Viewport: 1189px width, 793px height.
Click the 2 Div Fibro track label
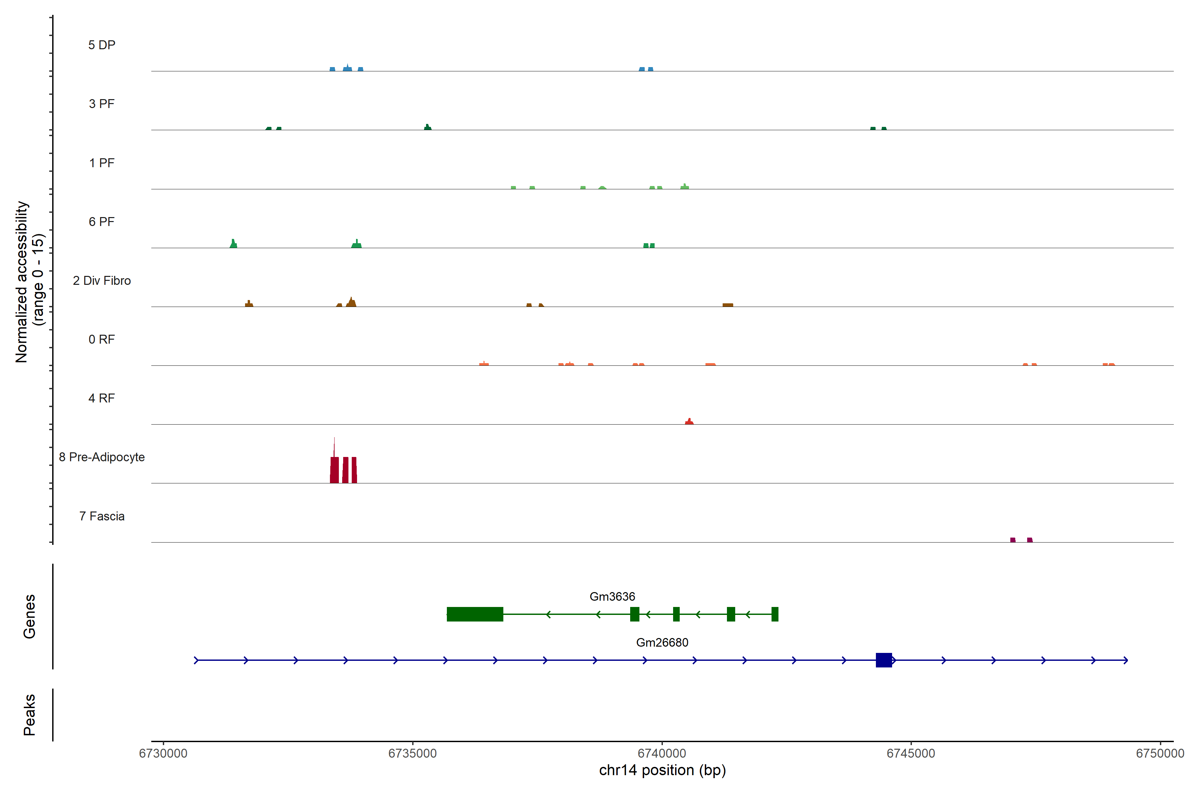pyautogui.click(x=102, y=281)
